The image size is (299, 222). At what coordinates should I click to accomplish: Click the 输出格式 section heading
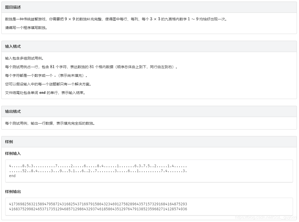[x=13, y=112]
